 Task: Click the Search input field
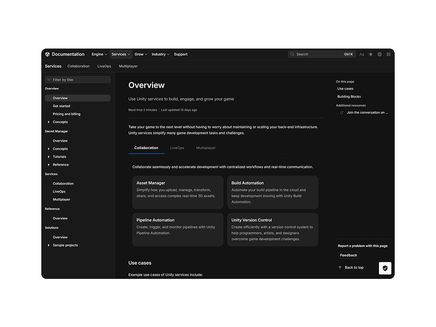pyautogui.click(x=322, y=54)
